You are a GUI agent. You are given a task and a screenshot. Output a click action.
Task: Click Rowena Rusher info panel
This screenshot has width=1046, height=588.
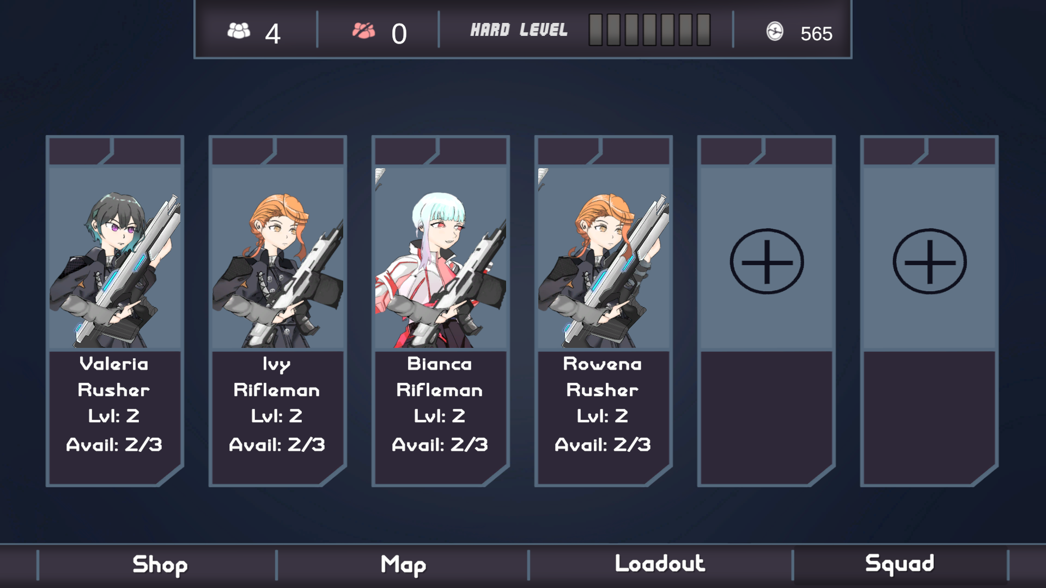point(604,417)
